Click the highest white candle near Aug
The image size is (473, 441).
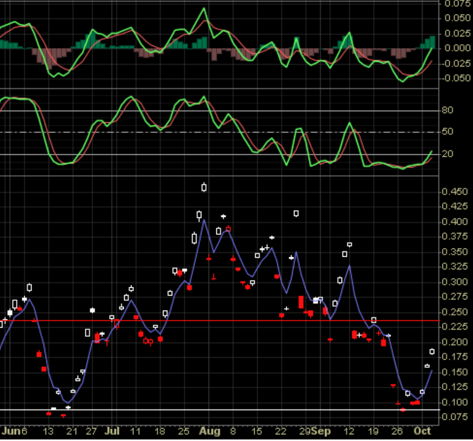pyautogui.click(x=204, y=187)
